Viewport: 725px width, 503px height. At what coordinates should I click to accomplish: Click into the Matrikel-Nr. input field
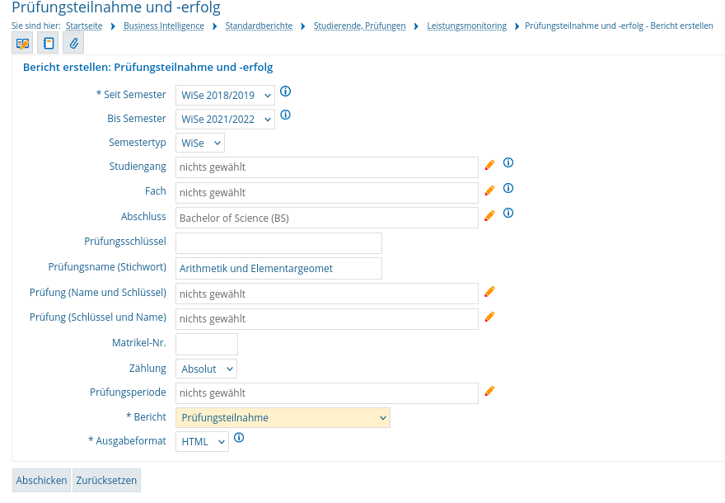[x=207, y=345]
